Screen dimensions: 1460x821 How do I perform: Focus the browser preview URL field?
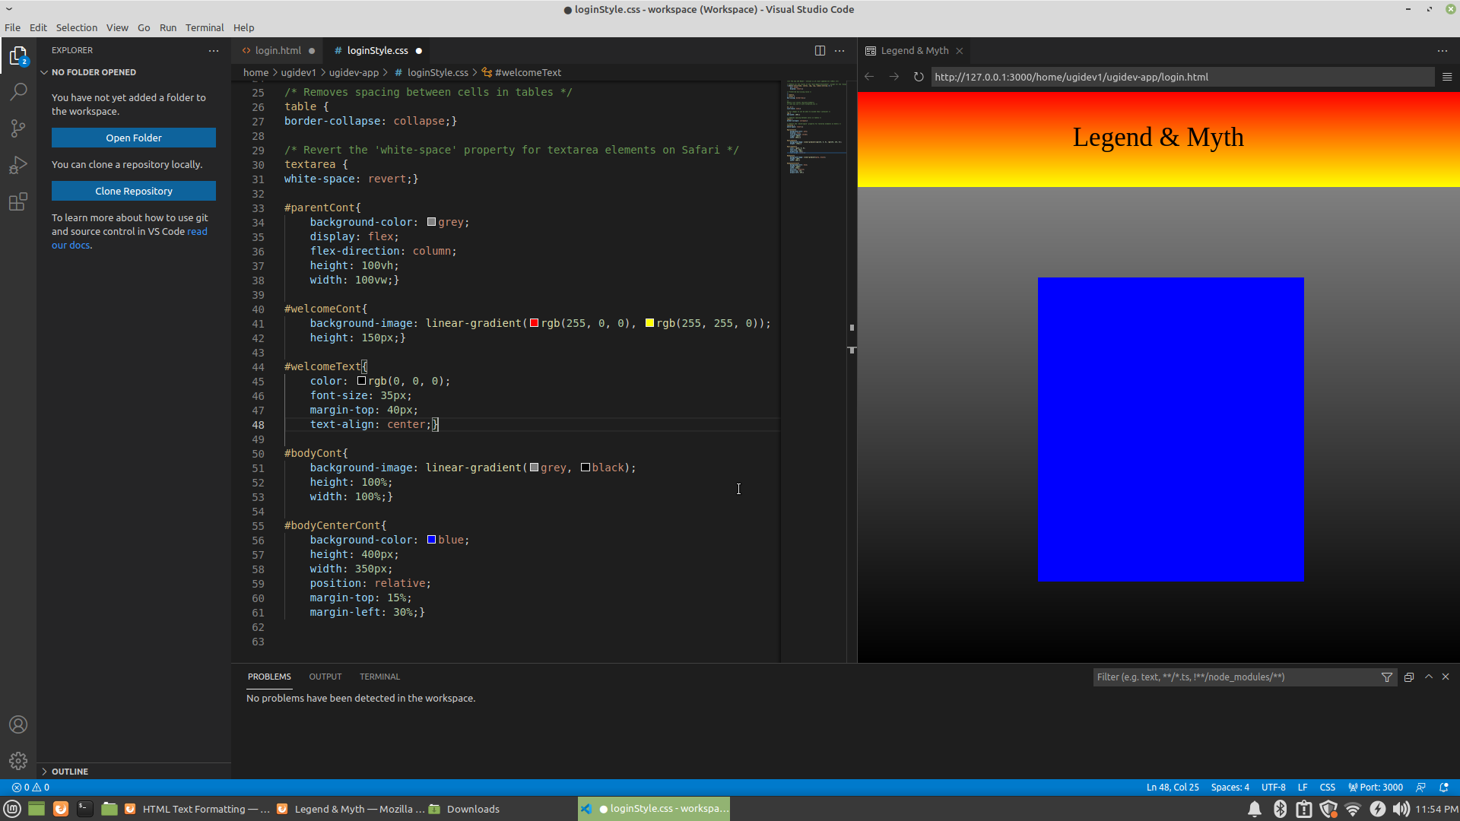[1182, 77]
